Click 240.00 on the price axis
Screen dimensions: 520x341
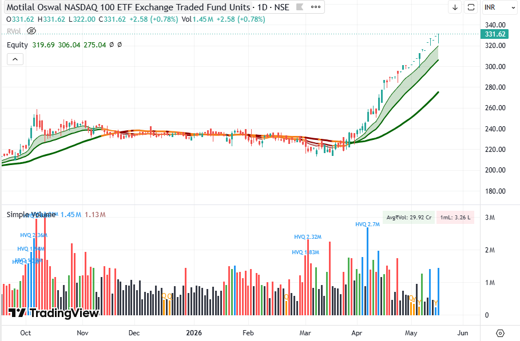pyautogui.click(x=495, y=129)
